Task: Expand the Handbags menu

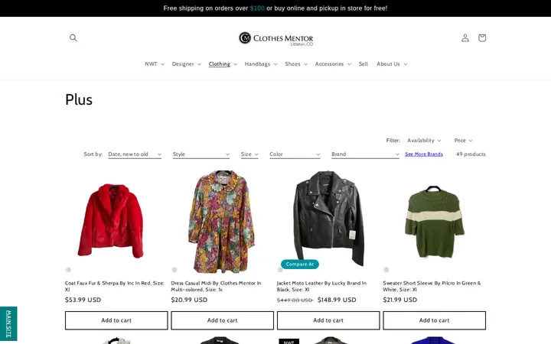Action: coord(261,64)
